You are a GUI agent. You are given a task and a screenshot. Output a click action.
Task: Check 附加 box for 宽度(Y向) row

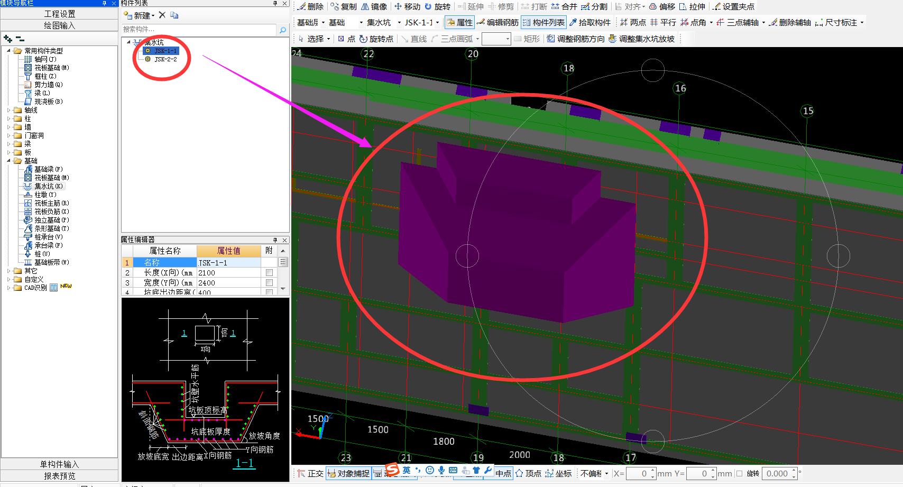[269, 283]
